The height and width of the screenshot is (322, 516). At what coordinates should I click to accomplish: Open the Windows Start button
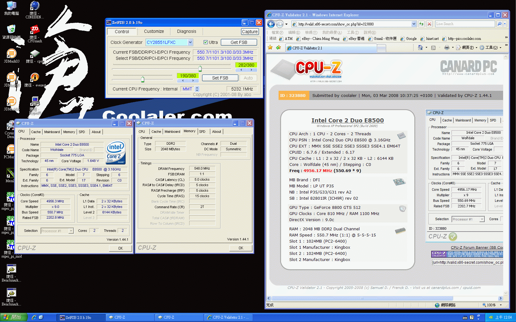point(14,317)
